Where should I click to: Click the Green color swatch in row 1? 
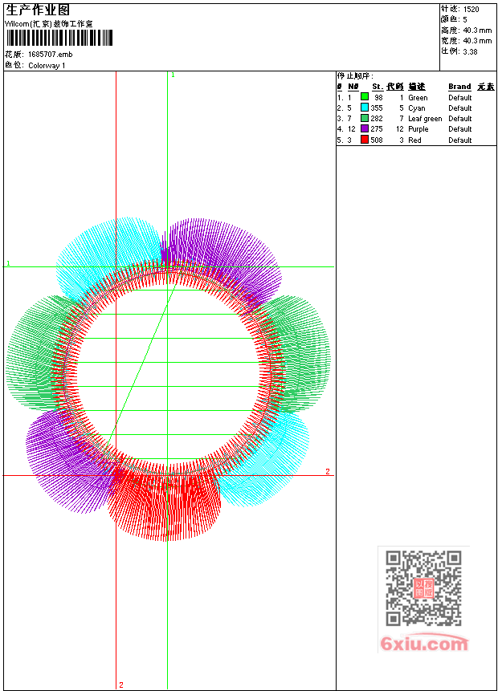pyautogui.click(x=365, y=97)
